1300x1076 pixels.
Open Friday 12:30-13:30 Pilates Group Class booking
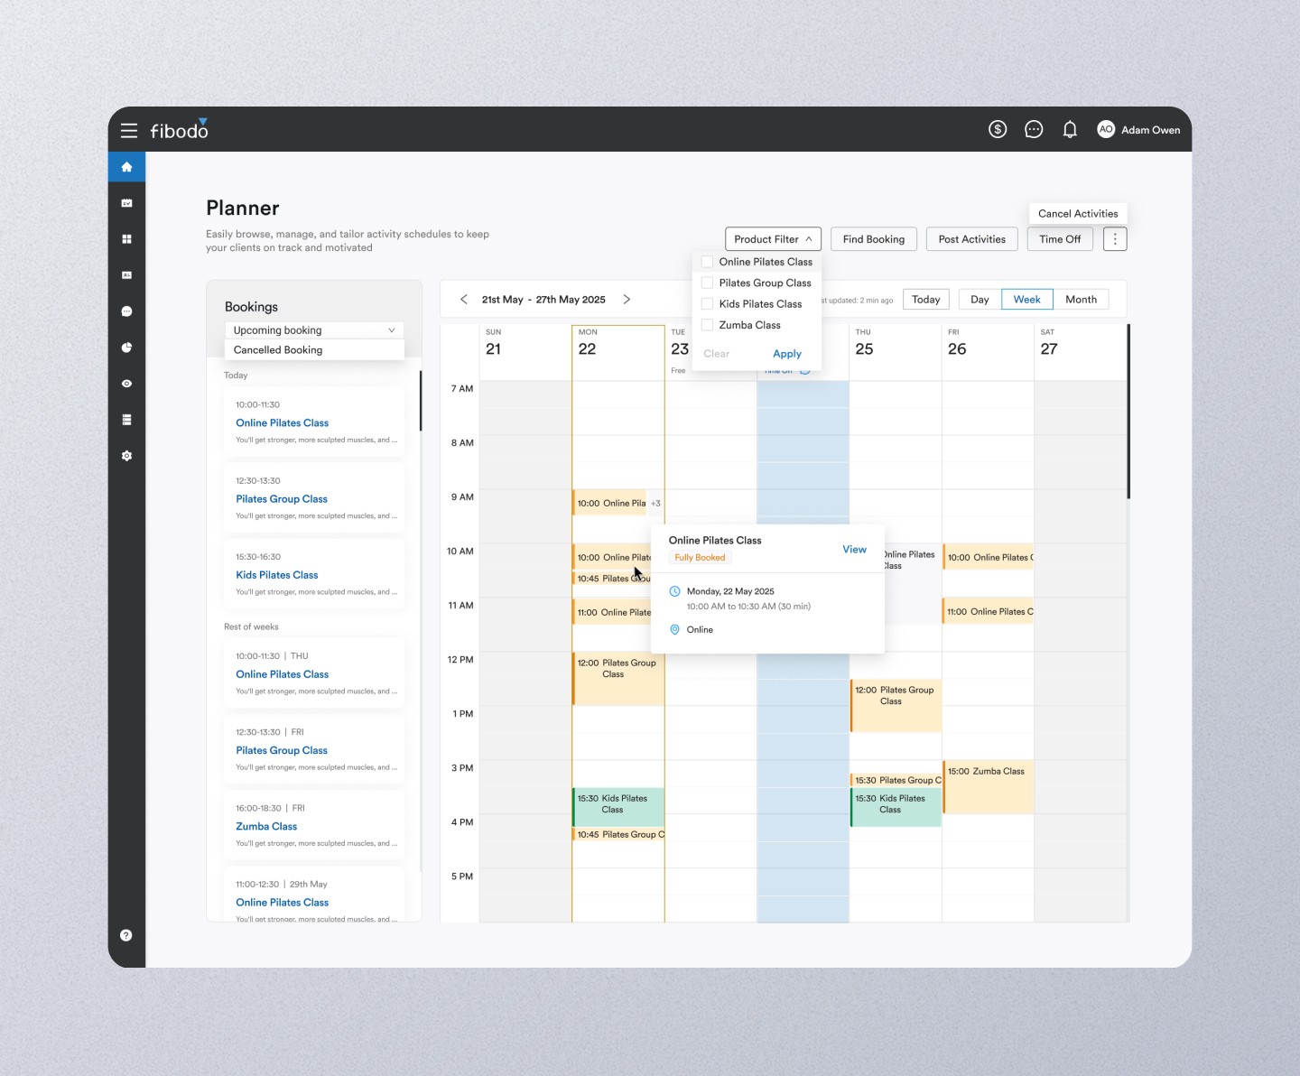[x=315, y=750]
